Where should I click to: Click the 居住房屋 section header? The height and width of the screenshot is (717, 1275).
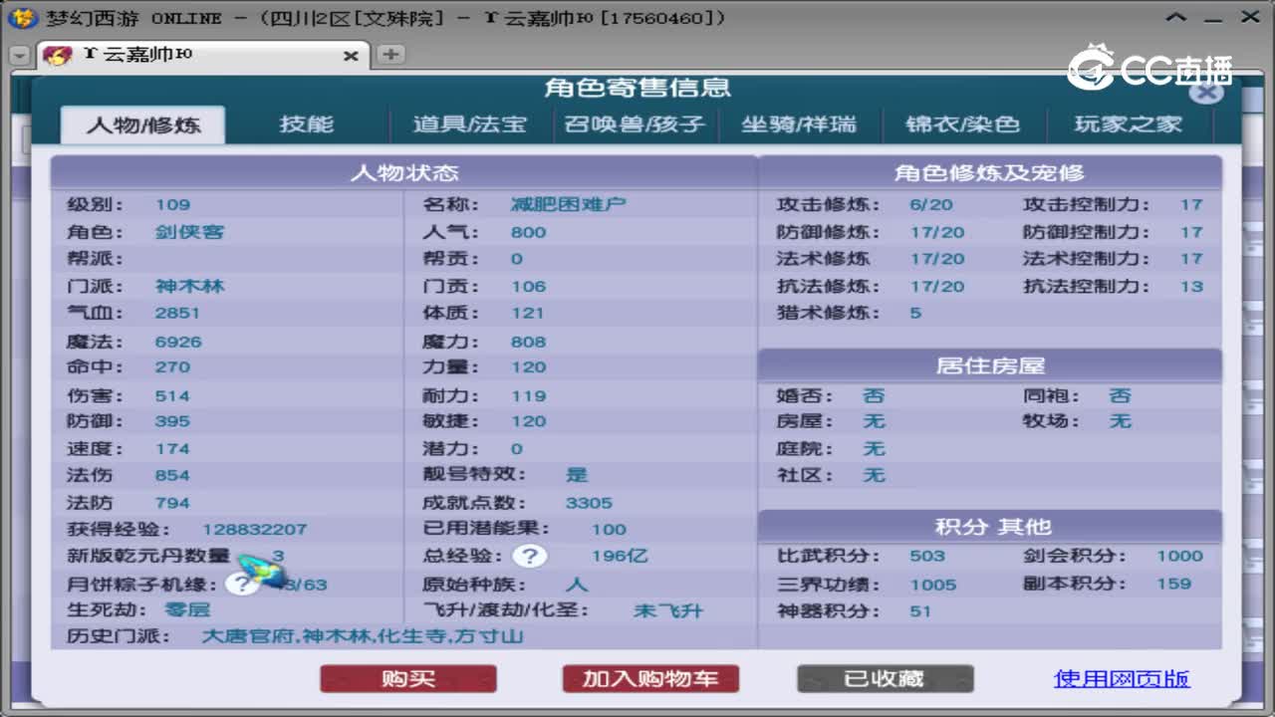989,365
